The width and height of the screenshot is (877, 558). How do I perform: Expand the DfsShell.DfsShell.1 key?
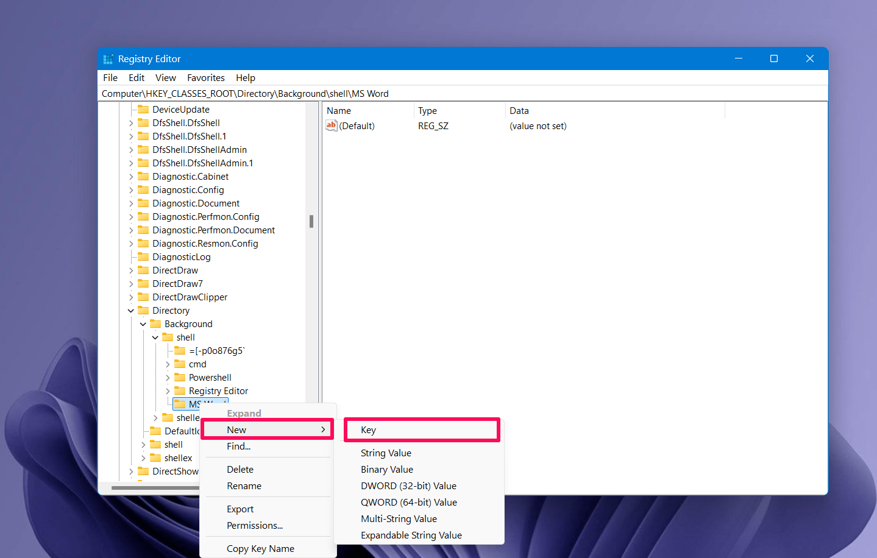(x=131, y=136)
